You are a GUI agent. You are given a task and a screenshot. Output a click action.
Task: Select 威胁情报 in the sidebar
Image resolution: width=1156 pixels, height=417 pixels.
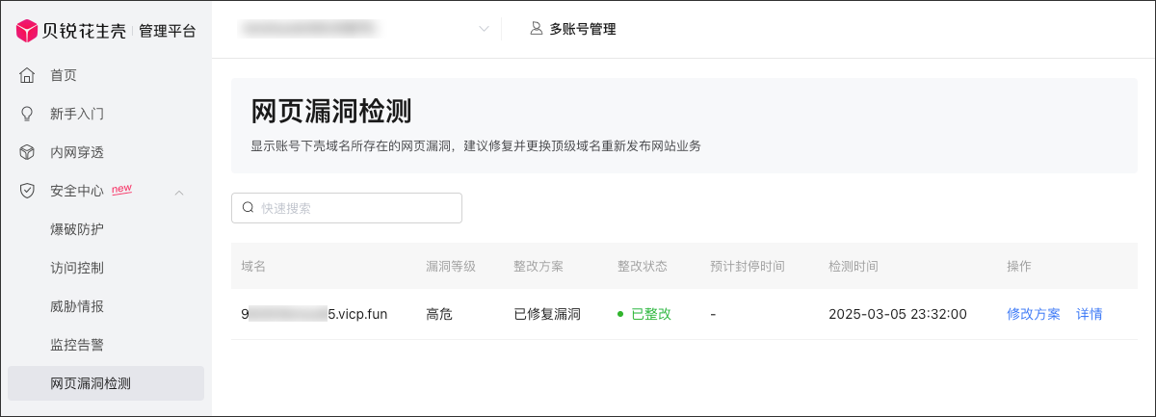click(x=77, y=306)
